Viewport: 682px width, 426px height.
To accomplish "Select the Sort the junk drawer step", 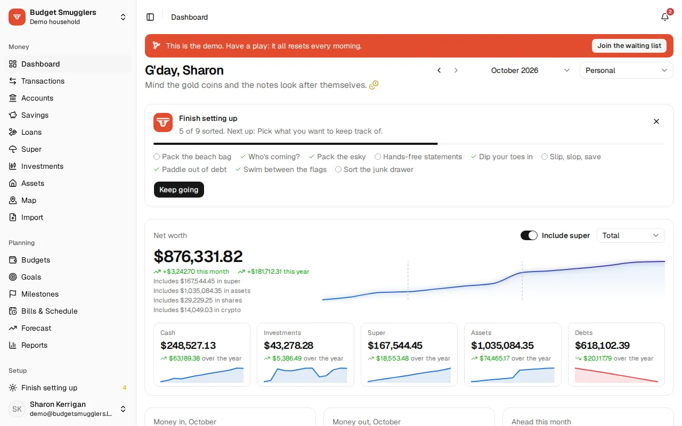I will pyautogui.click(x=374, y=169).
